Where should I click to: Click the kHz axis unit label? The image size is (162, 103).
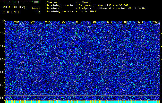[x=2, y=21]
